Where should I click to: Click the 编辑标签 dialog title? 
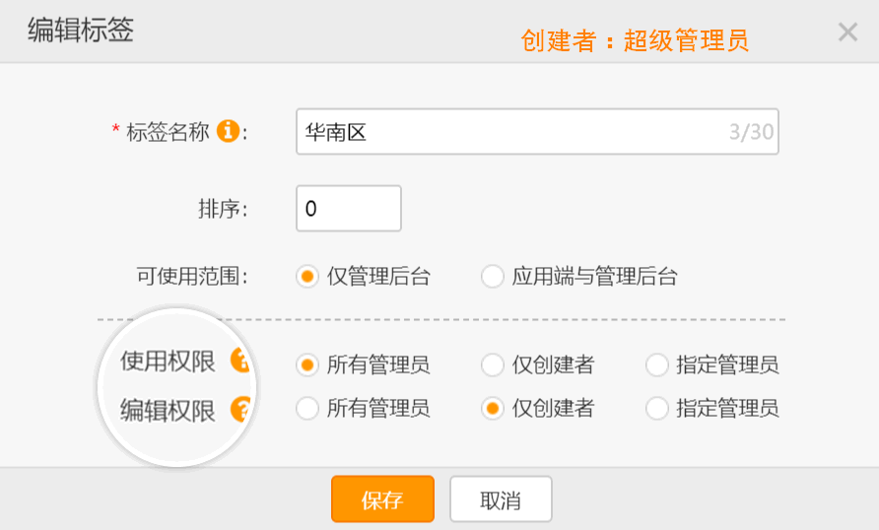(x=81, y=30)
